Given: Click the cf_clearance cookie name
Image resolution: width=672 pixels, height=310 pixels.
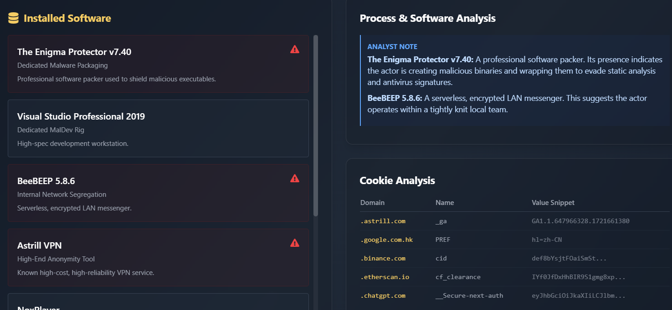Looking at the screenshot, I should [x=458, y=277].
